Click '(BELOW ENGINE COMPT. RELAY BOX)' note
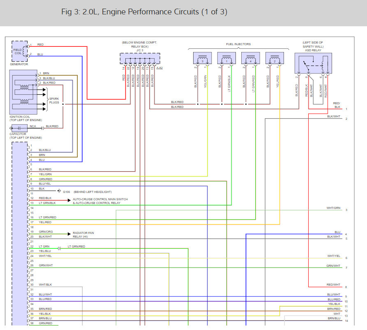Viewport: 367px width, 330px height. (139, 44)
